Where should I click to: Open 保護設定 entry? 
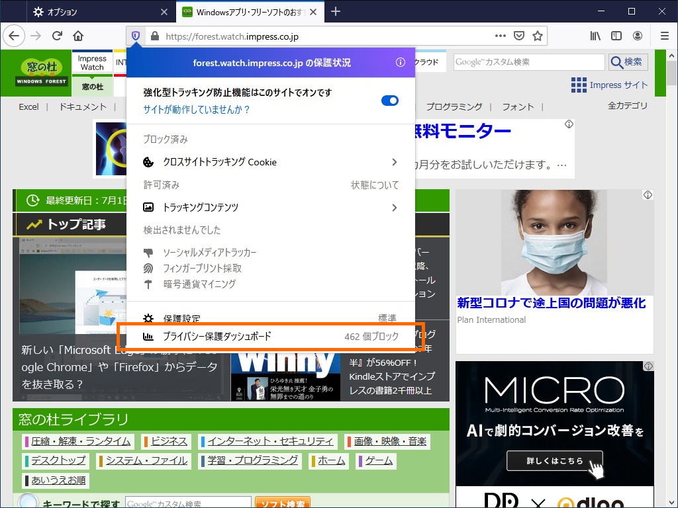[x=271, y=318]
